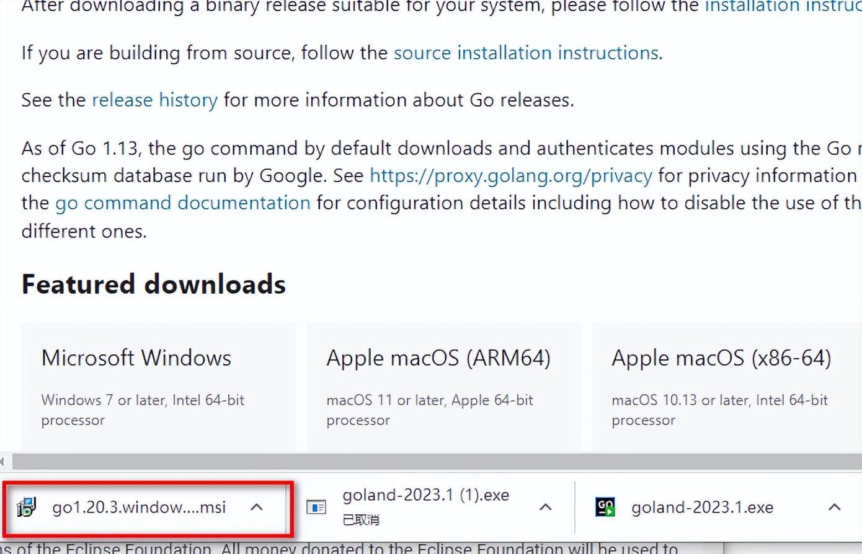Click the Featured downloads heading
Viewport: 862px width, 554px height.
click(154, 284)
